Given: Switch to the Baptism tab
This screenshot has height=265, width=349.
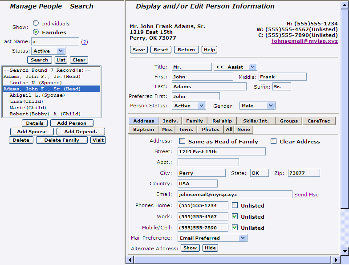Looking at the screenshot, I should coord(143,129).
